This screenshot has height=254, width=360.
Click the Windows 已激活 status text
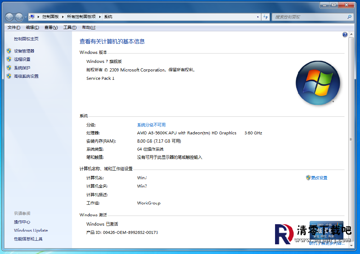point(102,224)
